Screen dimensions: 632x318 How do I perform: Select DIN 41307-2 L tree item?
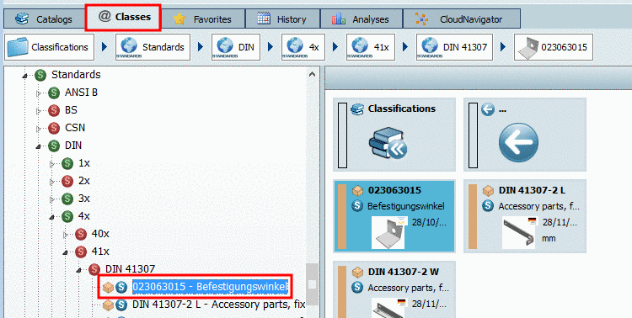coord(218,305)
